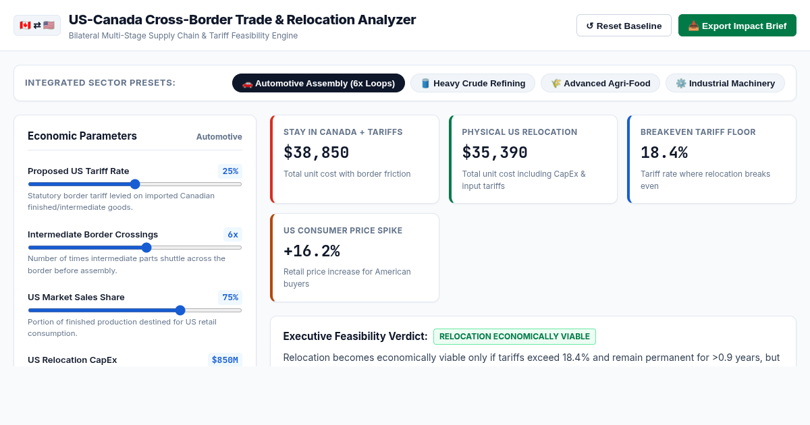Image resolution: width=810 pixels, height=425 pixels.
Task: Click the Canada-US flags logo badge
Action: point(37,26)
